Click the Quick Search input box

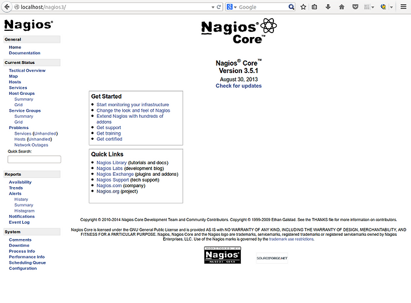pos(34,159)
